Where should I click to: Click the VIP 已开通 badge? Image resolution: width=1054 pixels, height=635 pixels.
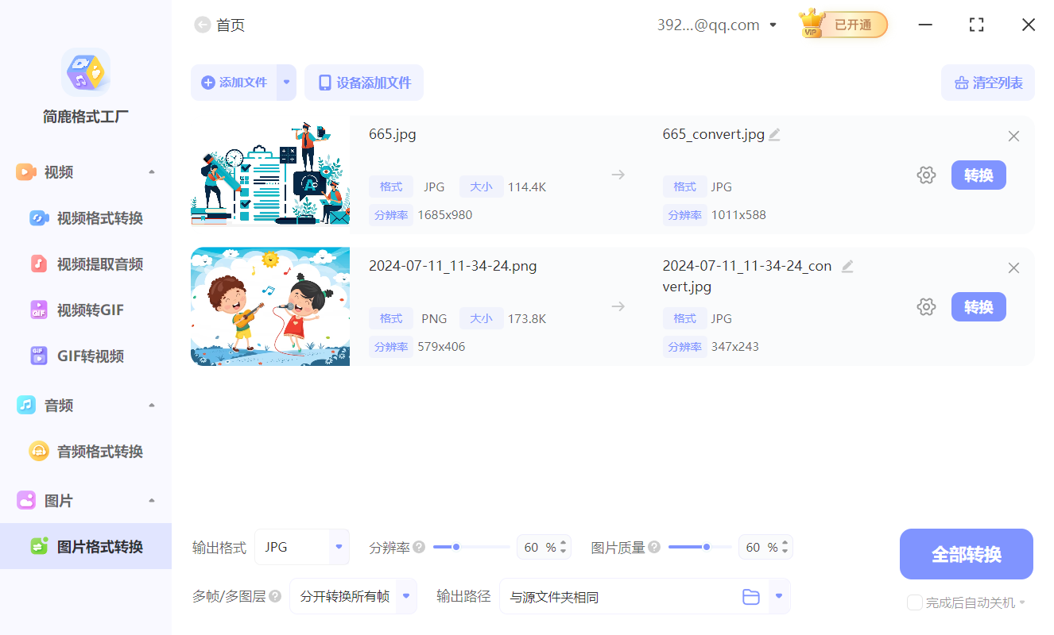coord(843,25)
